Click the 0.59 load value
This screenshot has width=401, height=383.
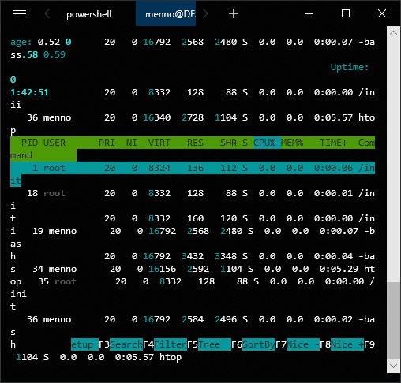(x=54, y=54)
